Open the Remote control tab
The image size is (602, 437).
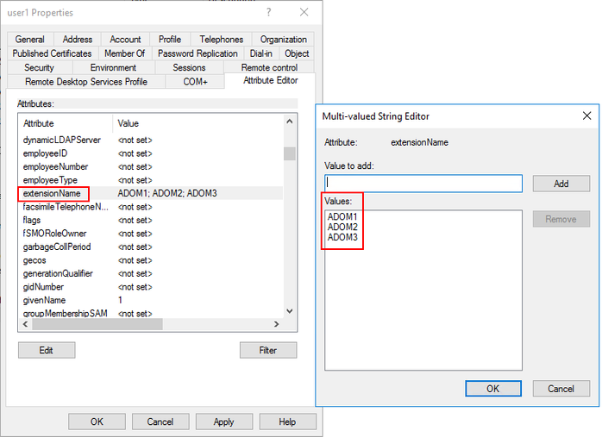click(269, 67)
